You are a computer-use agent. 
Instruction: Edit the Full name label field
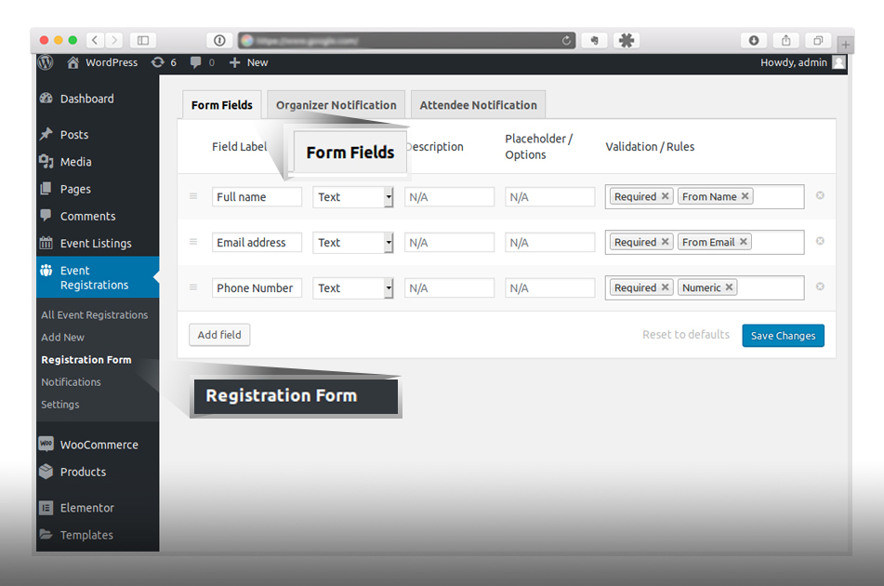(257, 197)
